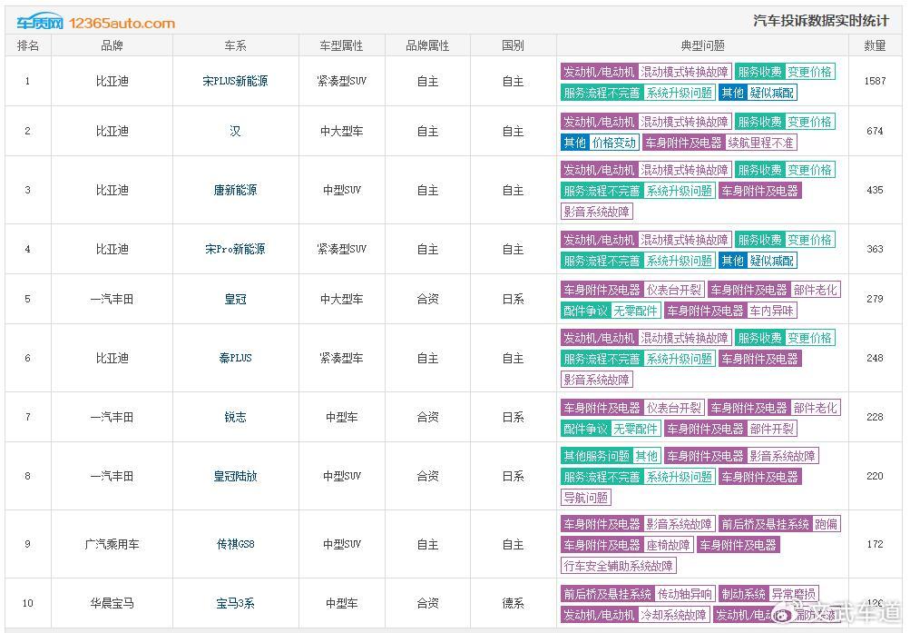Click 导航问题 tag in 皇冠陆放 row

586,498
